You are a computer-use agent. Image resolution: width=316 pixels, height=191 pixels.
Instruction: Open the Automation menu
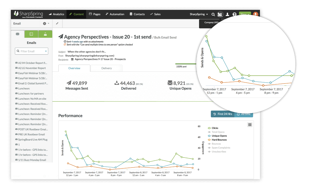point(115,14)
